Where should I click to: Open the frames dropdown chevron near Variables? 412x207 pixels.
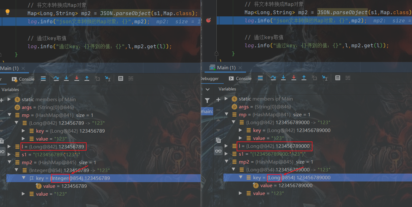[208, 89]
